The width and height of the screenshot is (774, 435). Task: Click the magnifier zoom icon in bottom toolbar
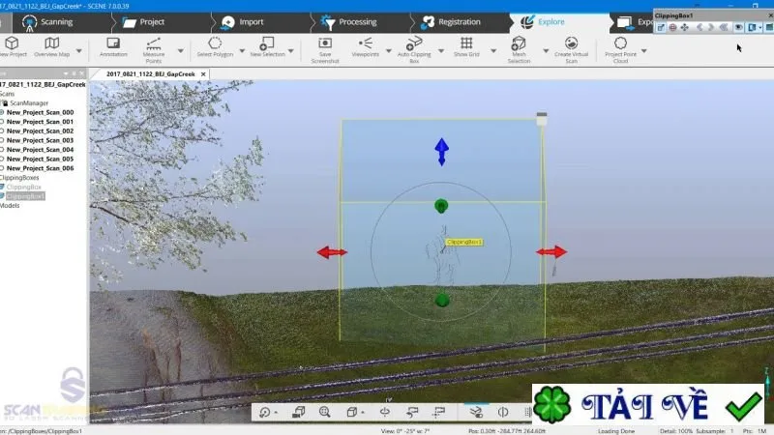(324, 412)
